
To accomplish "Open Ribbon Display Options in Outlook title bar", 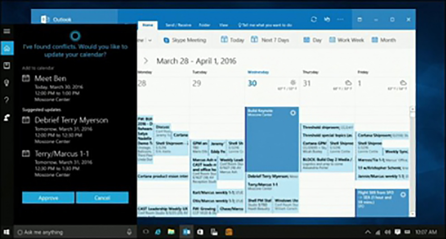I will [359, 20].
